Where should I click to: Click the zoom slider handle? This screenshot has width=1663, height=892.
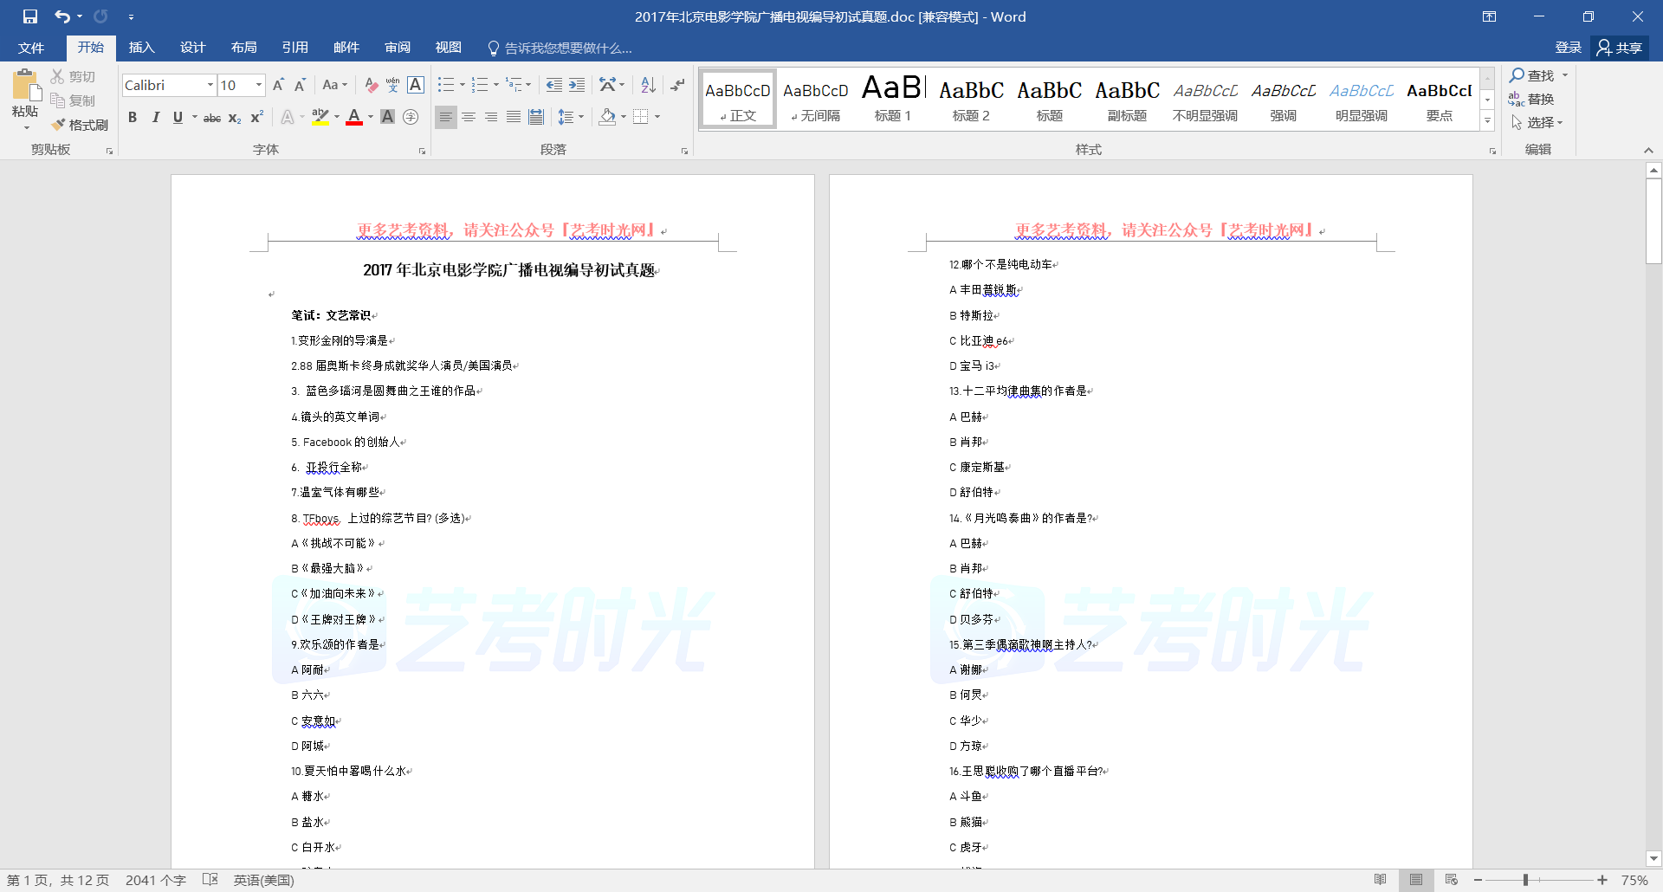tap(1525, 880)
